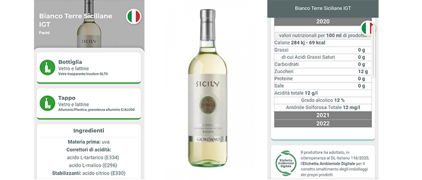Click the green bottle icon next to Bottiglia
This screenshot has width=422, height=180.
[47, 67]
